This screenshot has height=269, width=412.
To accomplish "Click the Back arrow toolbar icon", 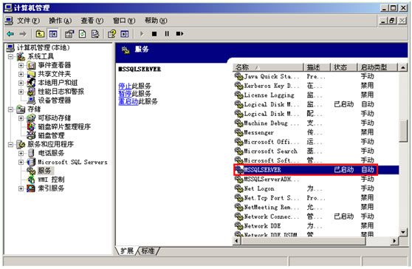I will tap(10, 34).
